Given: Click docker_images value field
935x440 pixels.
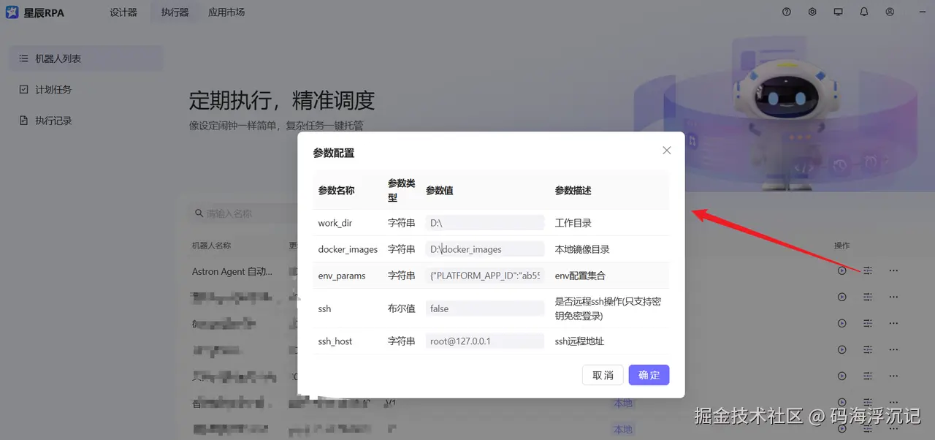Looking at the screenshot, I should click(x=485, y=249).
